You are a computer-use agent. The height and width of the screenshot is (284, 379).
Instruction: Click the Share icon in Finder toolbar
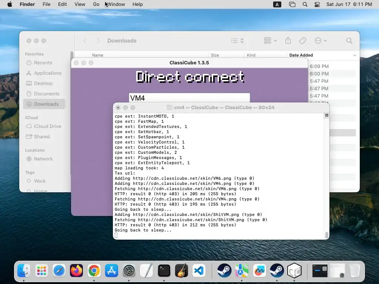[288, 40]
